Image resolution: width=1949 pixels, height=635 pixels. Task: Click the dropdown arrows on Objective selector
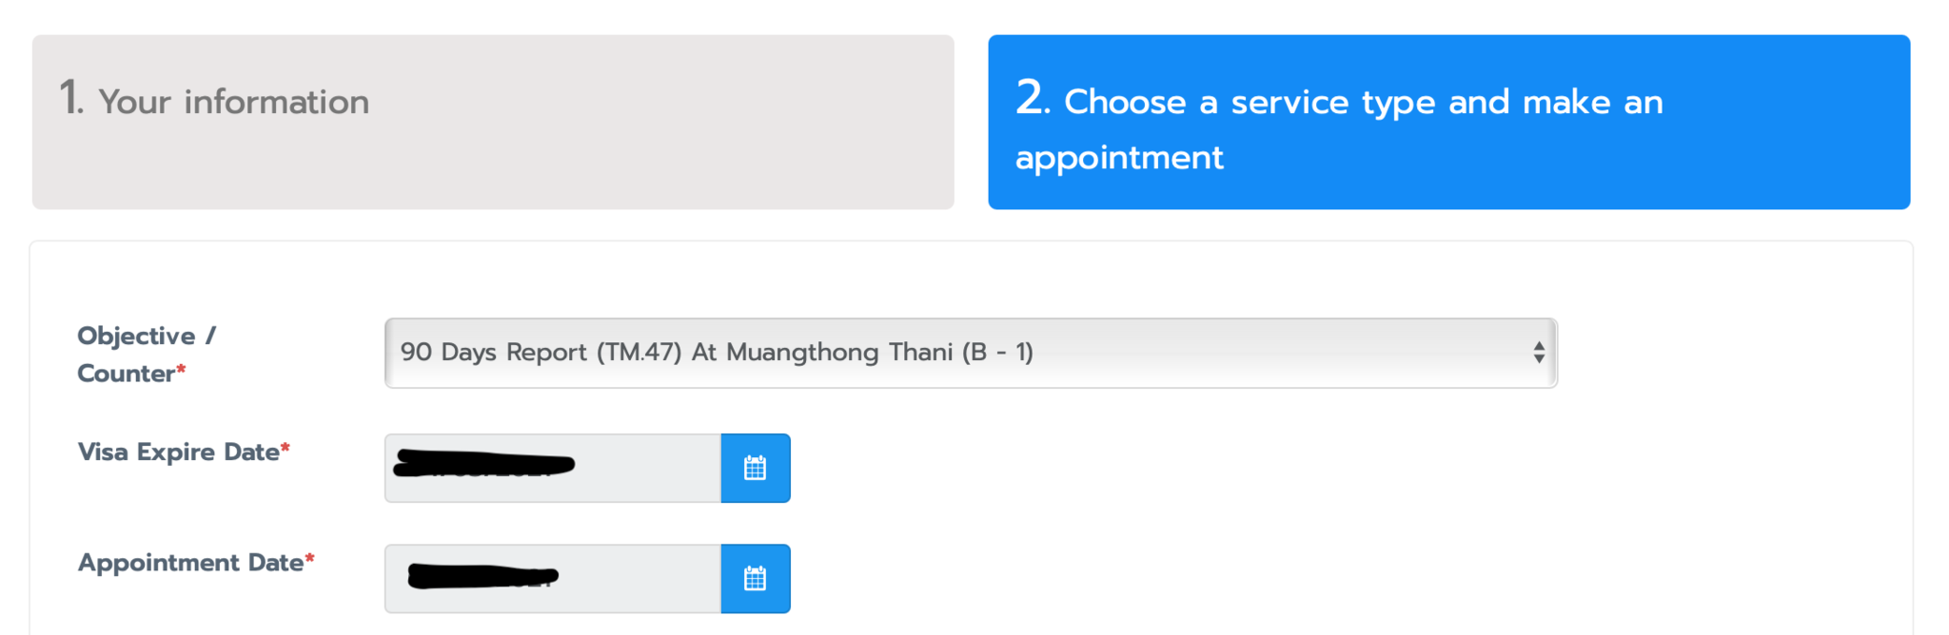click(1538, 353)
